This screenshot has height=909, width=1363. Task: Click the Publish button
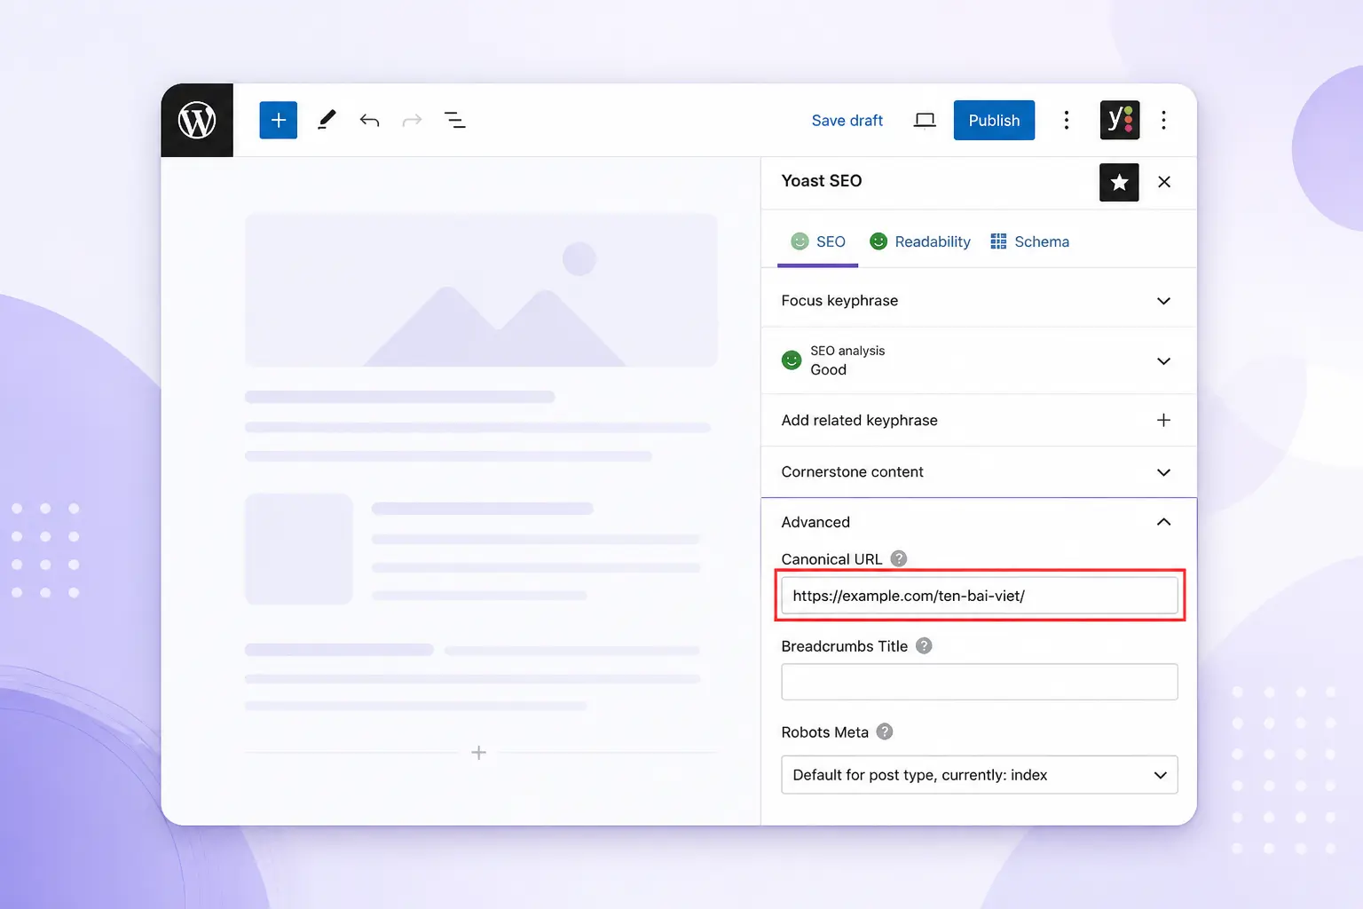994,120
